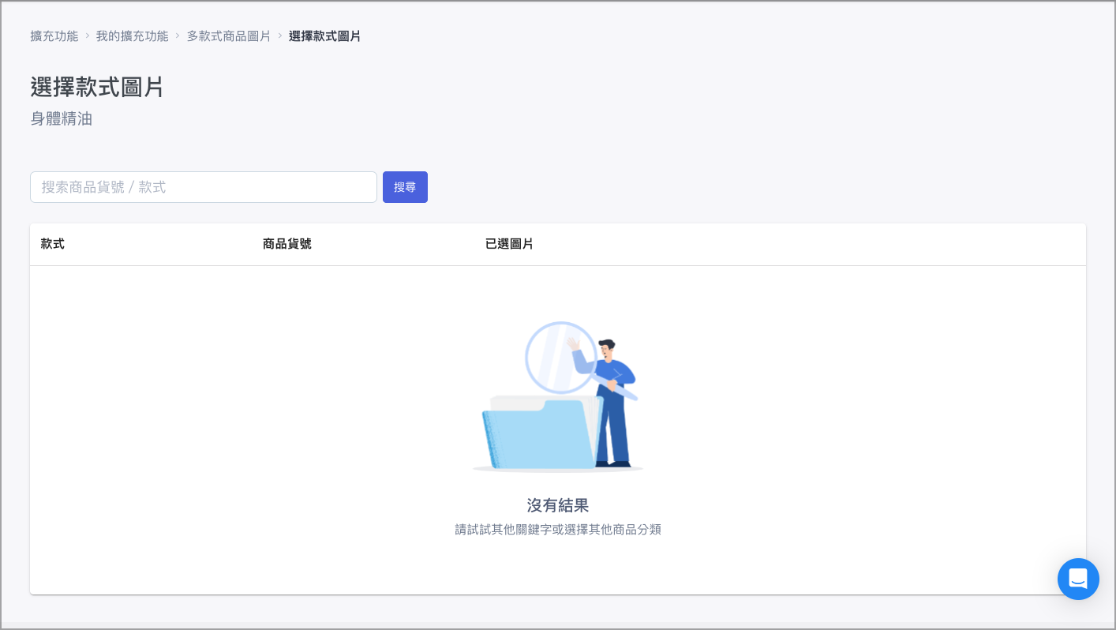Image resolution: width=1116 pixels, height=630 pixels.
Task: Navigate to 多款式商品圖片 breadcrumb
Action: coord(229,36)
